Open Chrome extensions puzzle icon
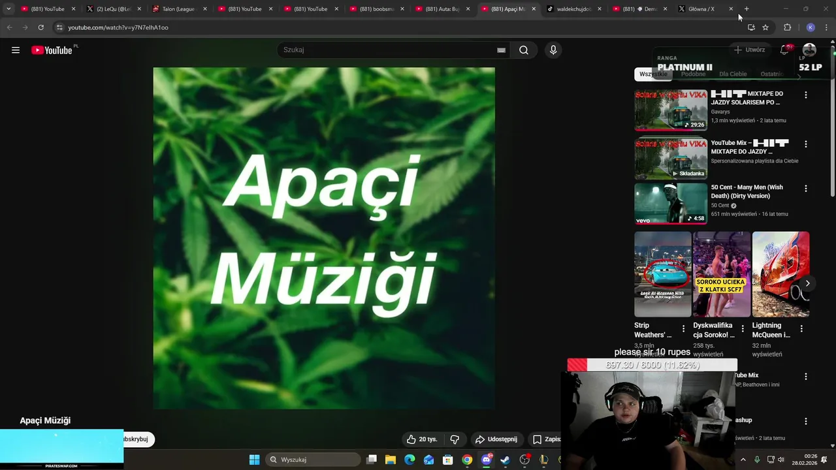836x470 pixels. click(787, 27)
